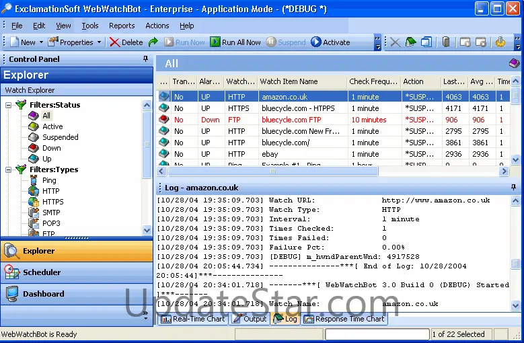This screenshot has height=343, width=524.
Task: Click the Activate toolbar button
Action: (330, 42)
